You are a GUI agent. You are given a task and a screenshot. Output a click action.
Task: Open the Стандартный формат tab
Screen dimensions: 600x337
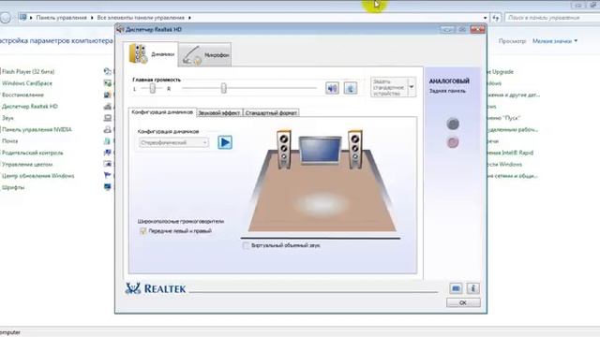pyautogui.click(x=271, y=112)
